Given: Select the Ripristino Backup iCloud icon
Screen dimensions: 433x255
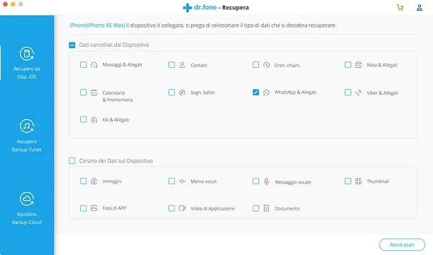Looking at the screenshot, I should tap(26, 199).
